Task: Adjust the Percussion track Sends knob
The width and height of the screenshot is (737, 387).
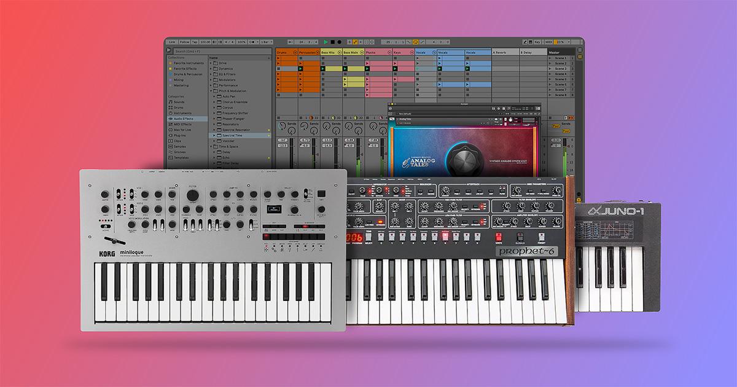Action: click(x=314, y=130)
